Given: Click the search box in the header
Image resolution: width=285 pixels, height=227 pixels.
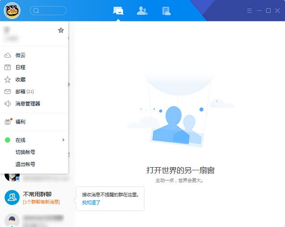Looking at the screenshot, I should (x=48, y=10).
